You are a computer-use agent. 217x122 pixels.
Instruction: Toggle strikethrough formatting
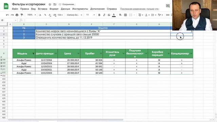[109, 15]
